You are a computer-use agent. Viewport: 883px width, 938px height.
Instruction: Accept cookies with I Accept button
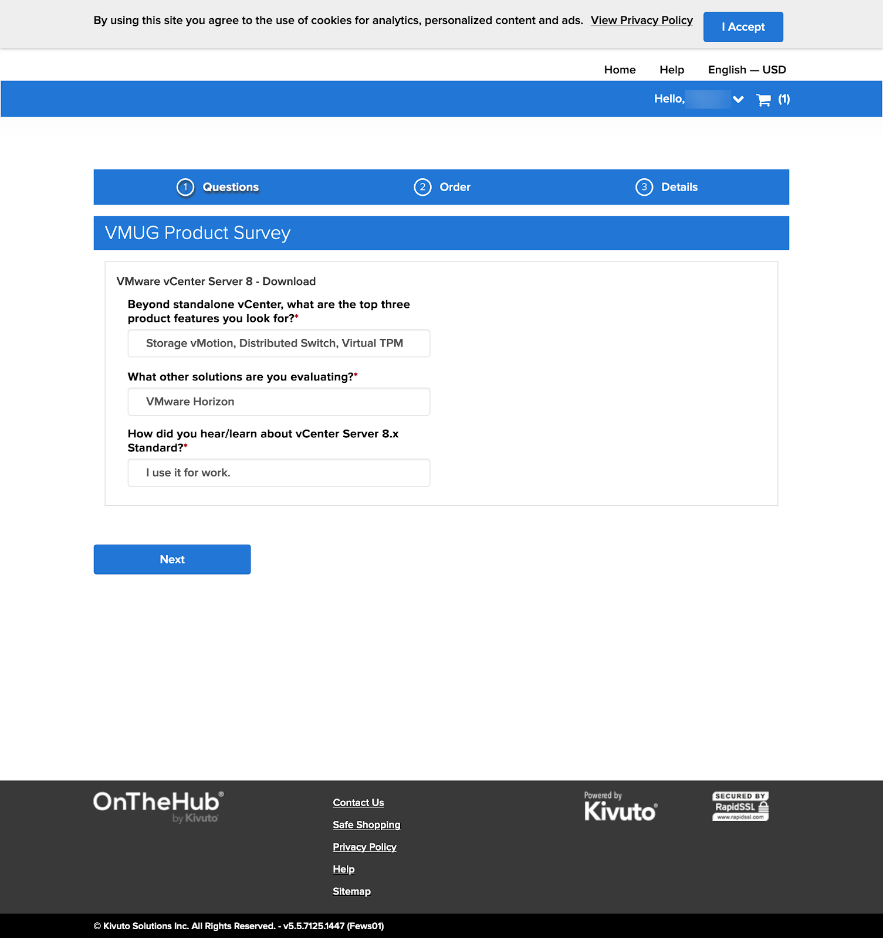(743, 27)
